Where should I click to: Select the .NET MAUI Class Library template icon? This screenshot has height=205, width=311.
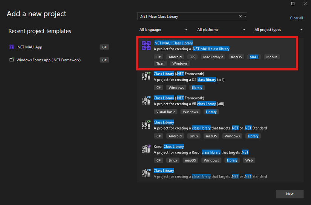pos(146,46)
